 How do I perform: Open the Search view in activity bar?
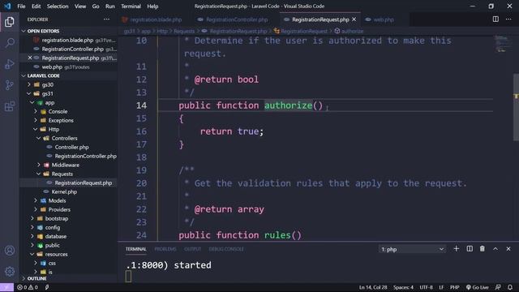click(10, 43)
